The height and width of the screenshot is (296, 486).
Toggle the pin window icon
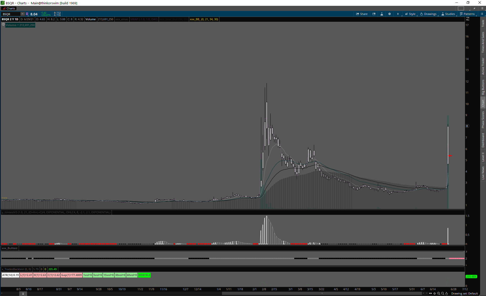(475, 8)
